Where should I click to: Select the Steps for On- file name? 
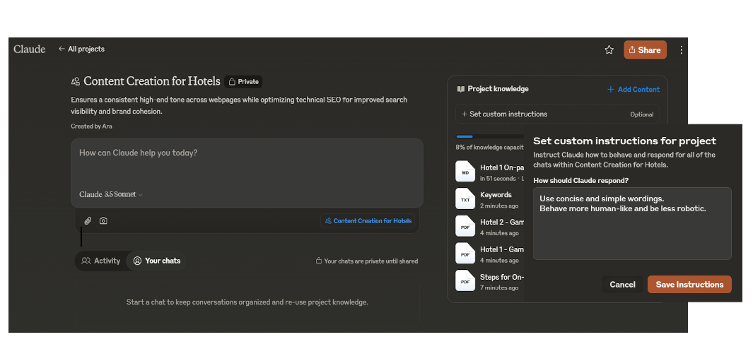pos(502,277)
